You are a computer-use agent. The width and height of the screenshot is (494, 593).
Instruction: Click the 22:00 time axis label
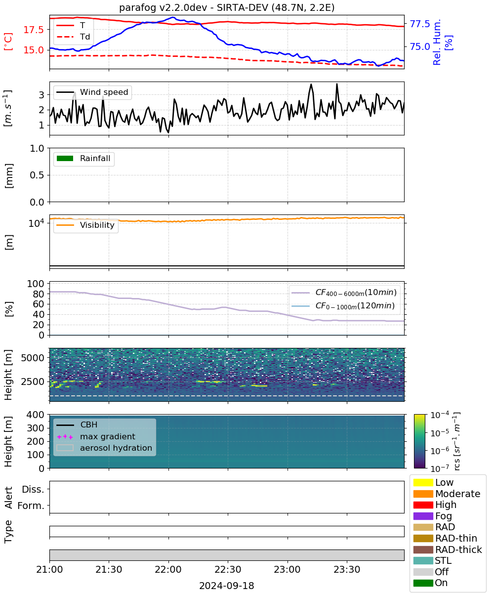coord(168,569)
